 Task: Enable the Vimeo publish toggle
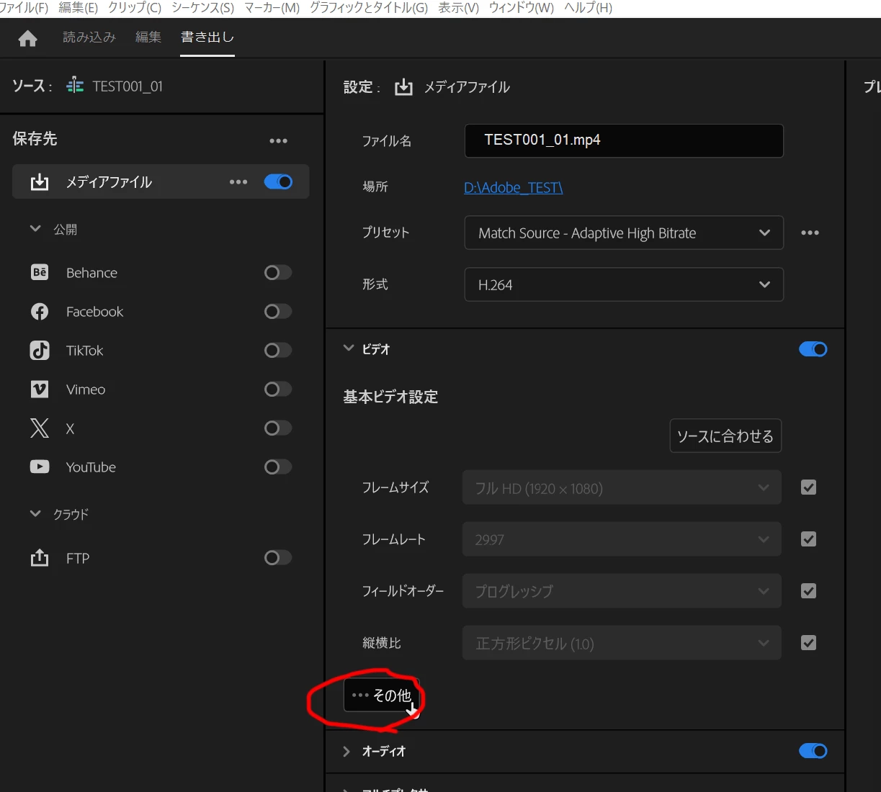(278, 389)
